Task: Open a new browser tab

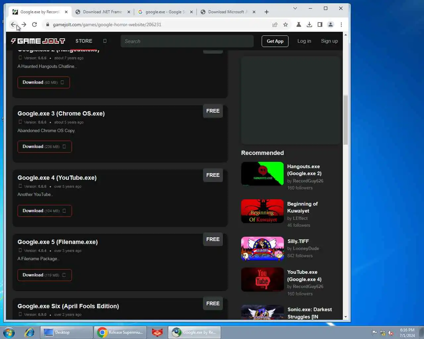Action: point(267,12)
